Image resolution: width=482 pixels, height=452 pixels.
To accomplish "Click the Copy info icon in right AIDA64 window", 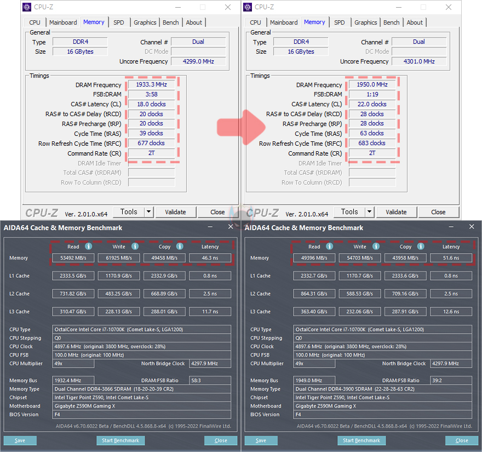I will click(x=421, y=247).
